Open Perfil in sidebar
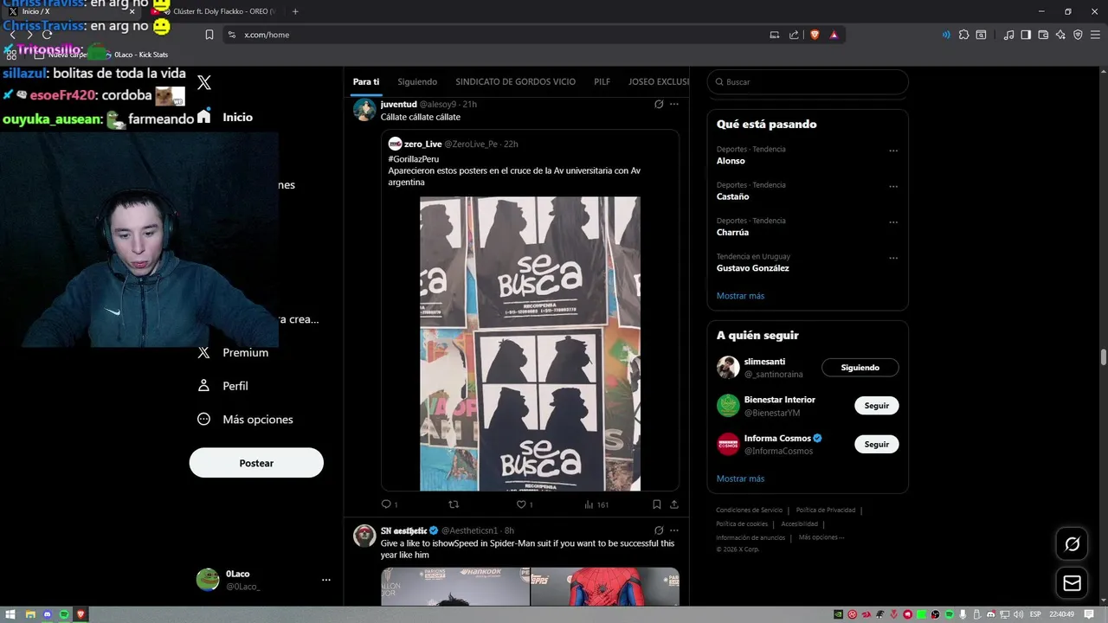 222,386
